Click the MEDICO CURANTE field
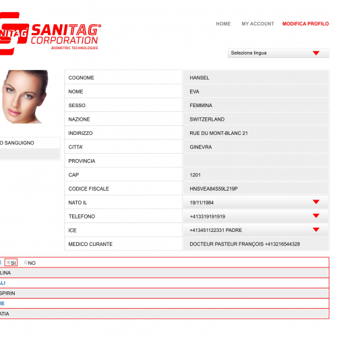This screenshot has height=337, width=337. coord(256,244)
